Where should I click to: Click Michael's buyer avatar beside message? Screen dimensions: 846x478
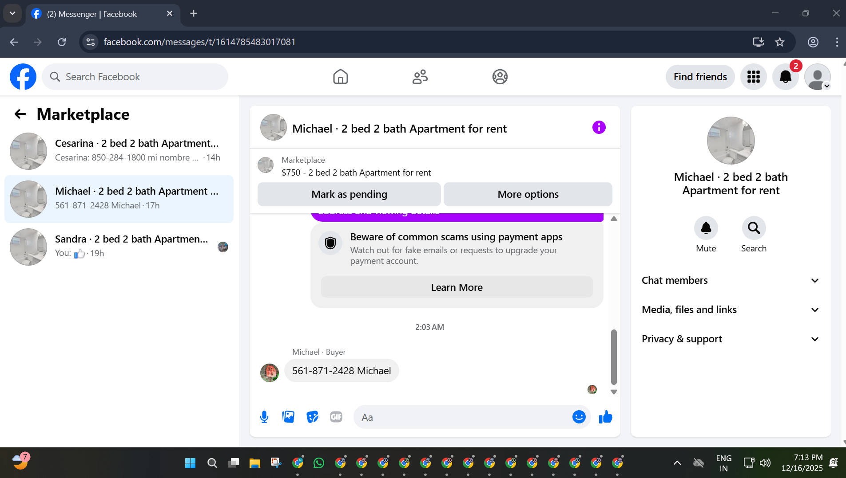270,373
